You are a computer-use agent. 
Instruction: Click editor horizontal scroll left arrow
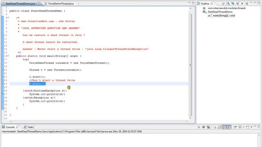point(11,122)
